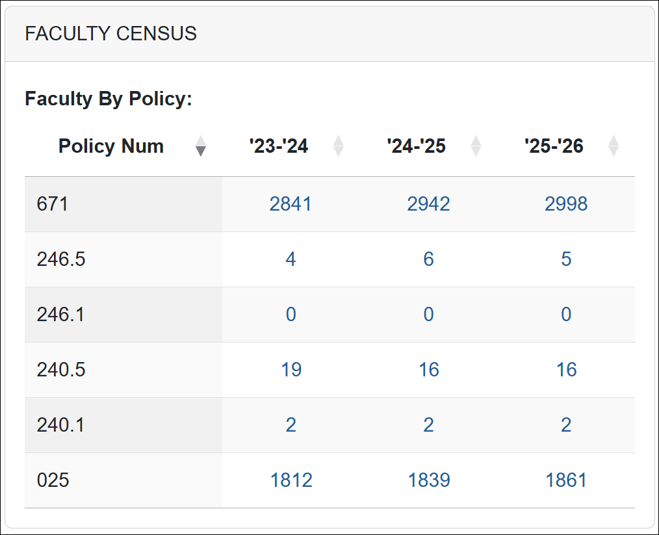Click policy 246.1 row label
This screenshot has width=659, height=535.
tap(61, 315)
